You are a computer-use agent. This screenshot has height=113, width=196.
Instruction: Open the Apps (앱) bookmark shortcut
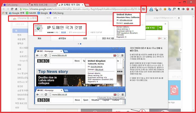(5, 13)
